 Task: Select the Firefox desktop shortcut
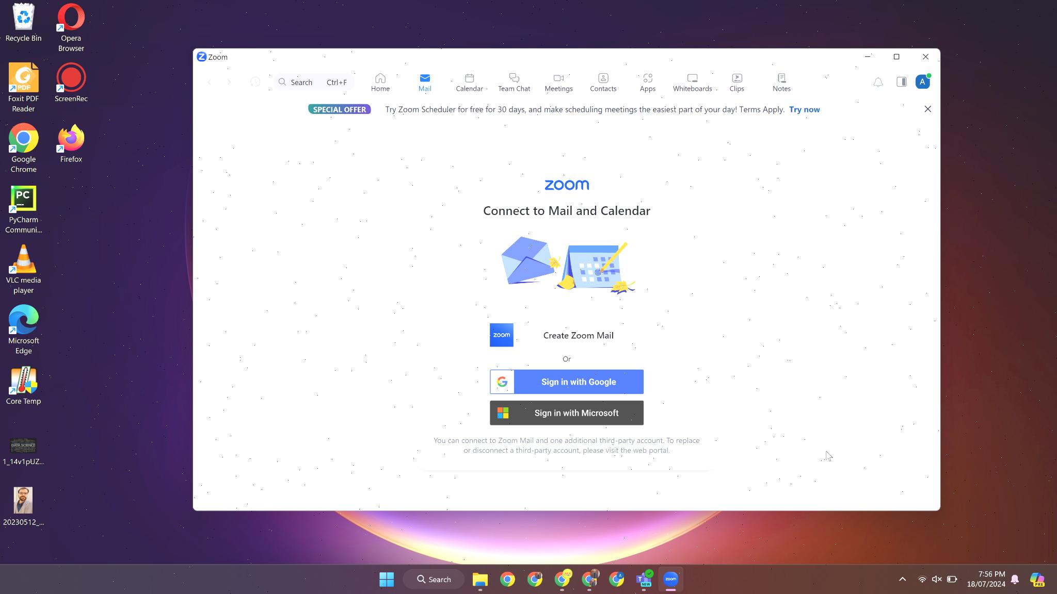(x=71, y=143)
